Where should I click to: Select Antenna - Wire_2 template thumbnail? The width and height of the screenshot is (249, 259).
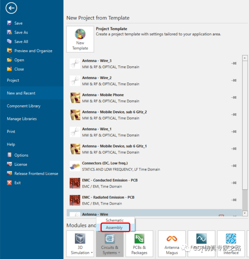(75, 80)
